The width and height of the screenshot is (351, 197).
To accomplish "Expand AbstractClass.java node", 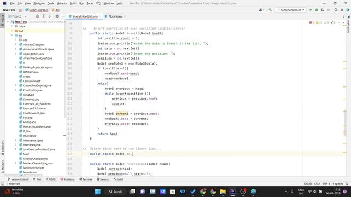I will point(16,44).
